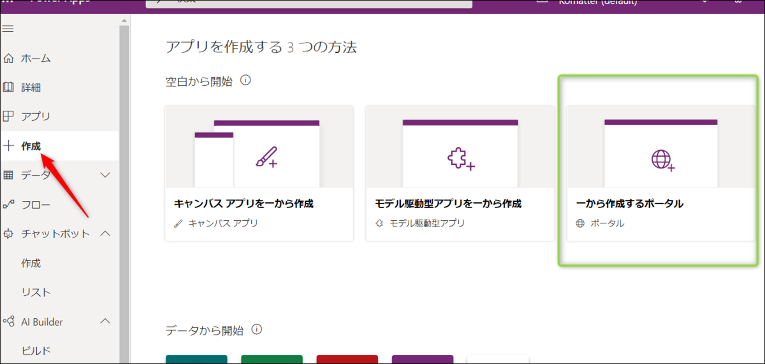The height and width of the screenshot is (364, 765).
Task: Click キャンバス アプリを一から作成 title
Action: pos(244,204)
